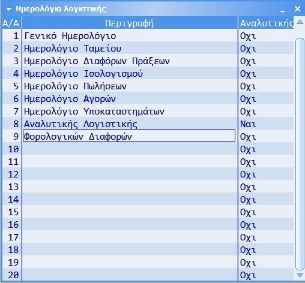Click the empty description cell of row 15
The height and width of the screenshot is (283, 305).
point(130,212)
